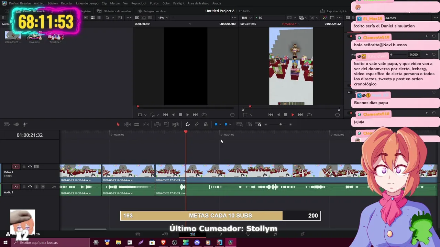The width and height of the screenshot is (440, 247).
Task: Select the arrow selection mode tool
Action: (118, 125)
